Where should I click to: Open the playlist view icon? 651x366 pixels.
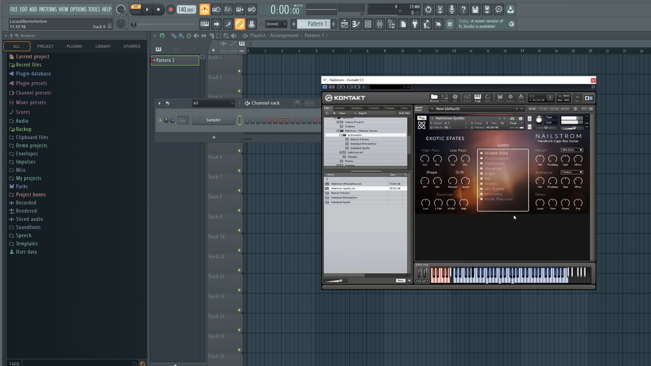click(x=344, y=24)
